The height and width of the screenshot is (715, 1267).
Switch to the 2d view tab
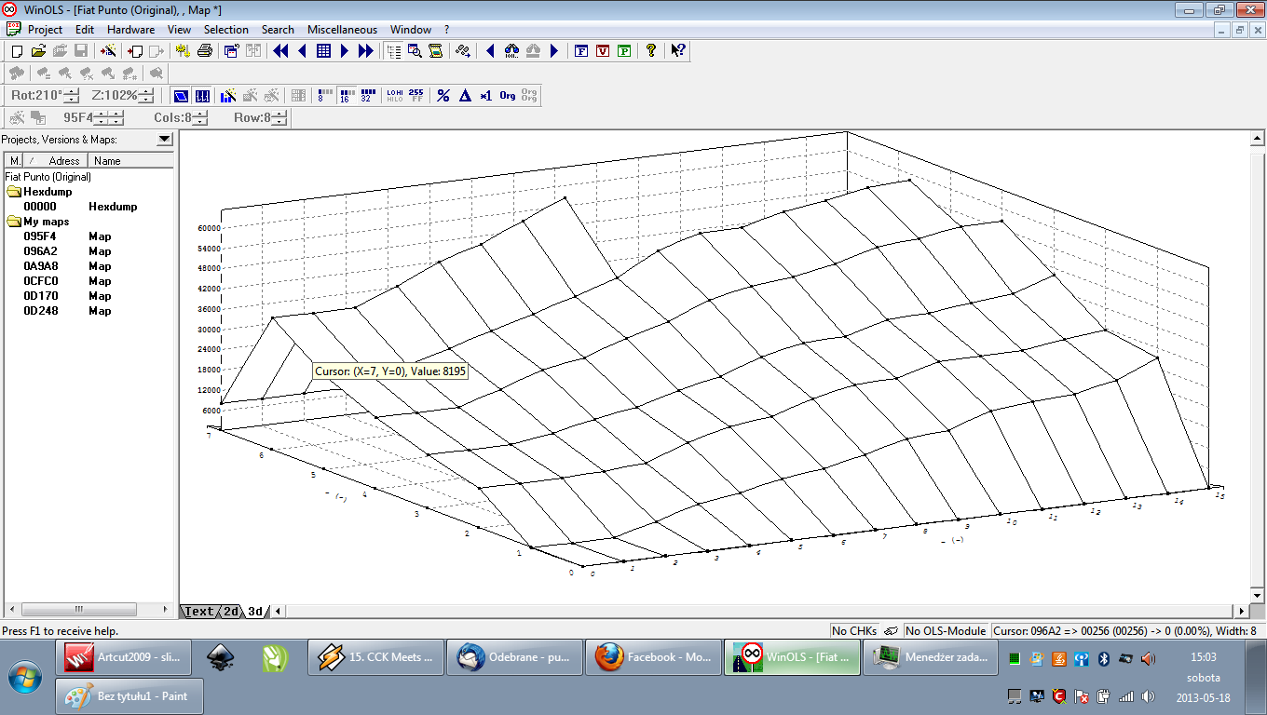pyautogui.click(x=229, y=612)
